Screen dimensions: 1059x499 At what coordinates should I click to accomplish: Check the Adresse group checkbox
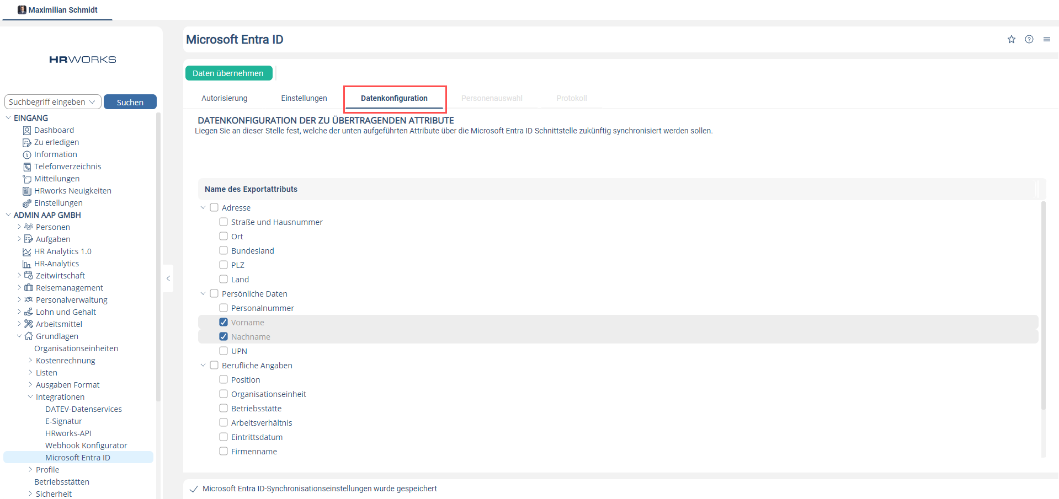(214, 208)
